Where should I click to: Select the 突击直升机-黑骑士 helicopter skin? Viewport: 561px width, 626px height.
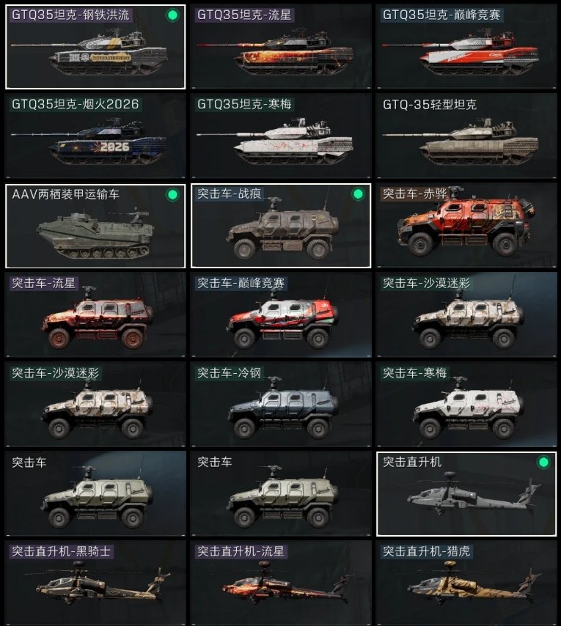click(95, 583)
